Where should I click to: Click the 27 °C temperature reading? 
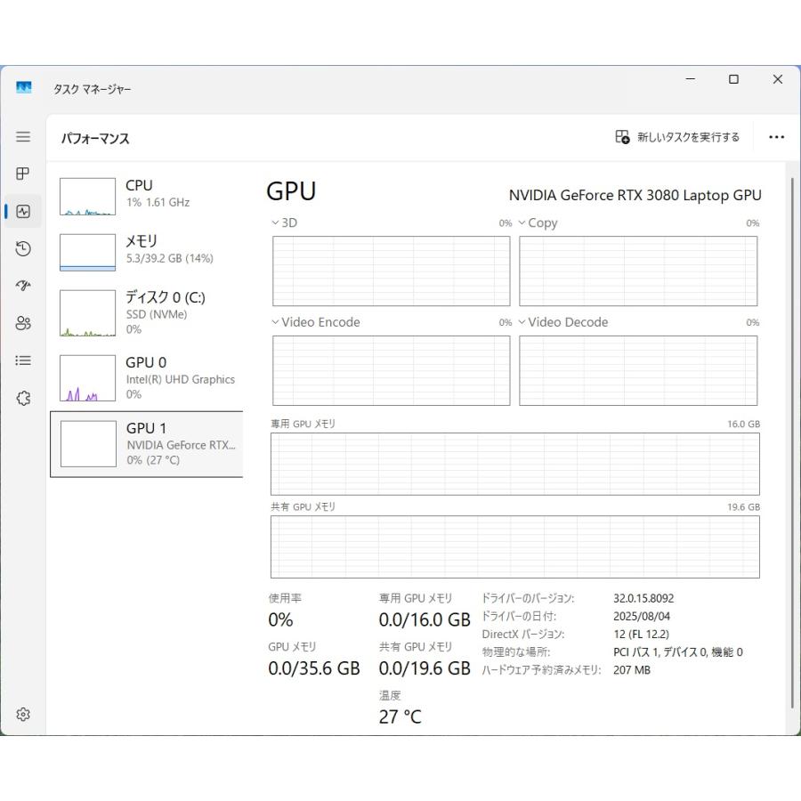pos(400,716)
